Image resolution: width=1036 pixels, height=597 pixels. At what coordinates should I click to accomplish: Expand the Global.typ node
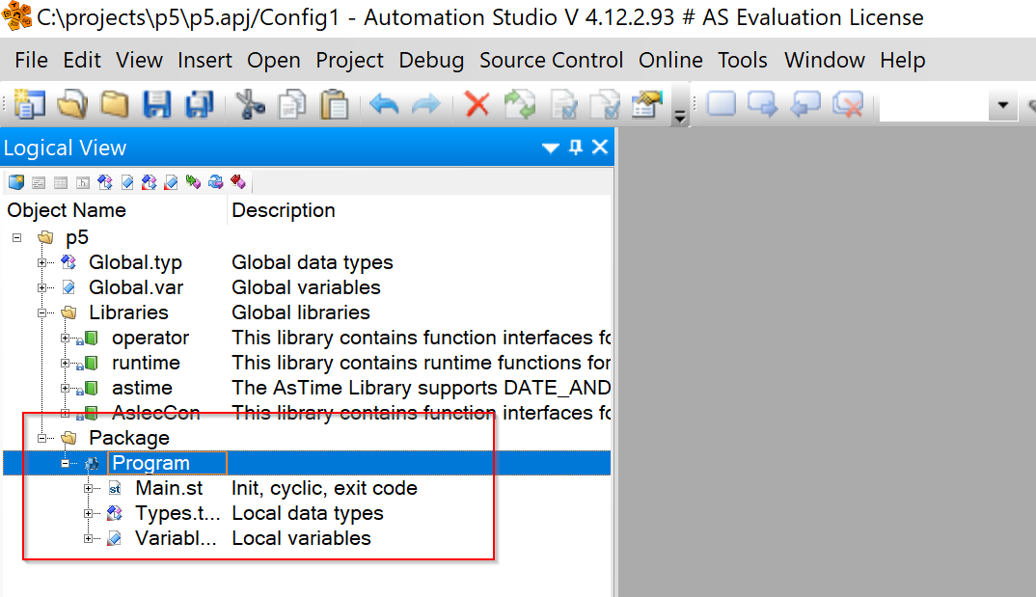pyautogui.click(x=41, y=263)
